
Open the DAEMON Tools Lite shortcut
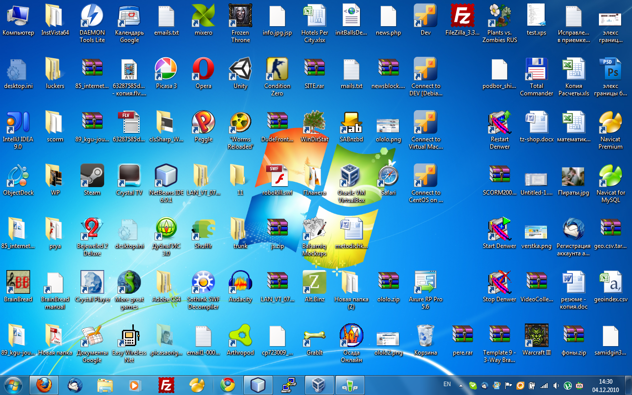(92, 16)
